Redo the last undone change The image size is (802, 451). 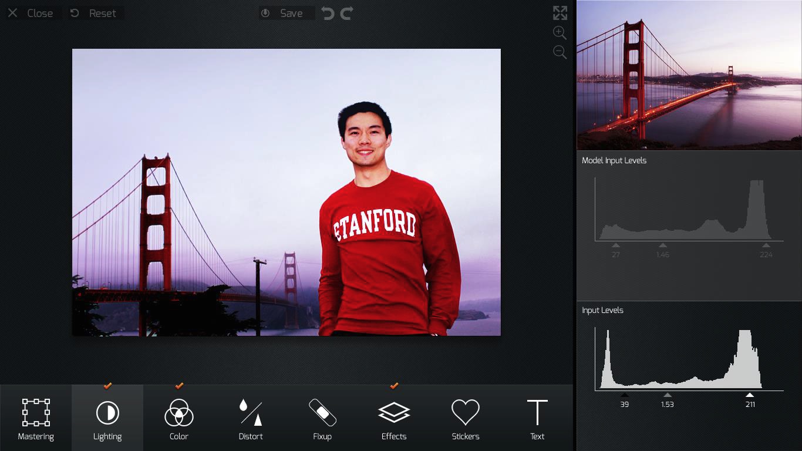click(x=346, y=13)
